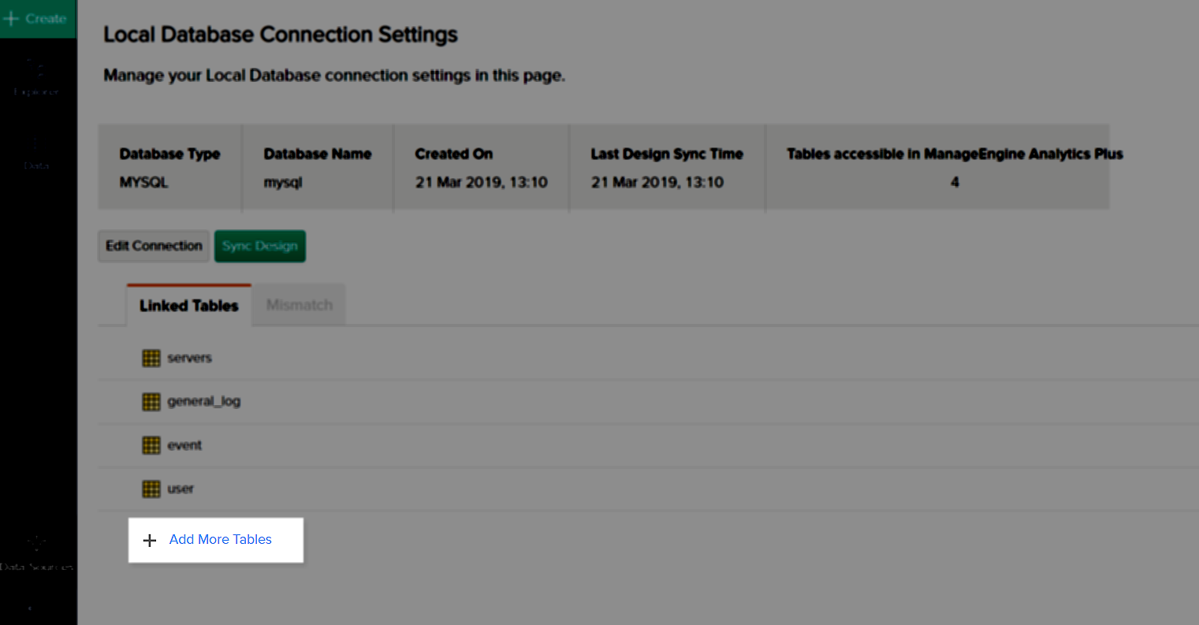The width and height of the screenshot is (1199, 625).
Task: Open the event linked table
Action: [184, 445]
